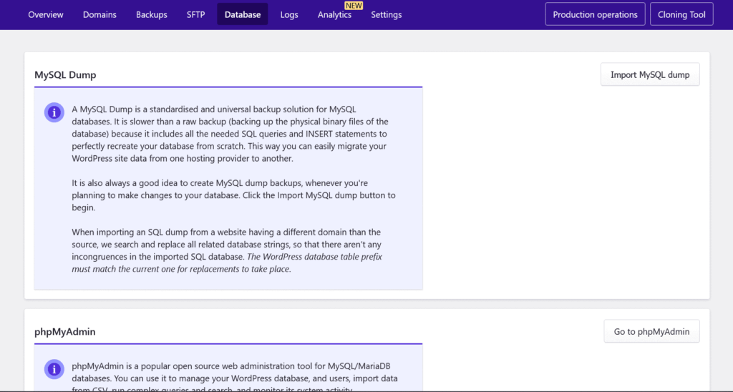
Task: Launch the Cloning Tool
Action: 681,14
